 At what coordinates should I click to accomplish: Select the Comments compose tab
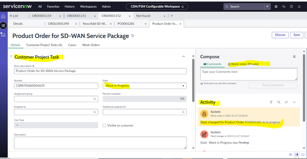click(x=212, y=64)
